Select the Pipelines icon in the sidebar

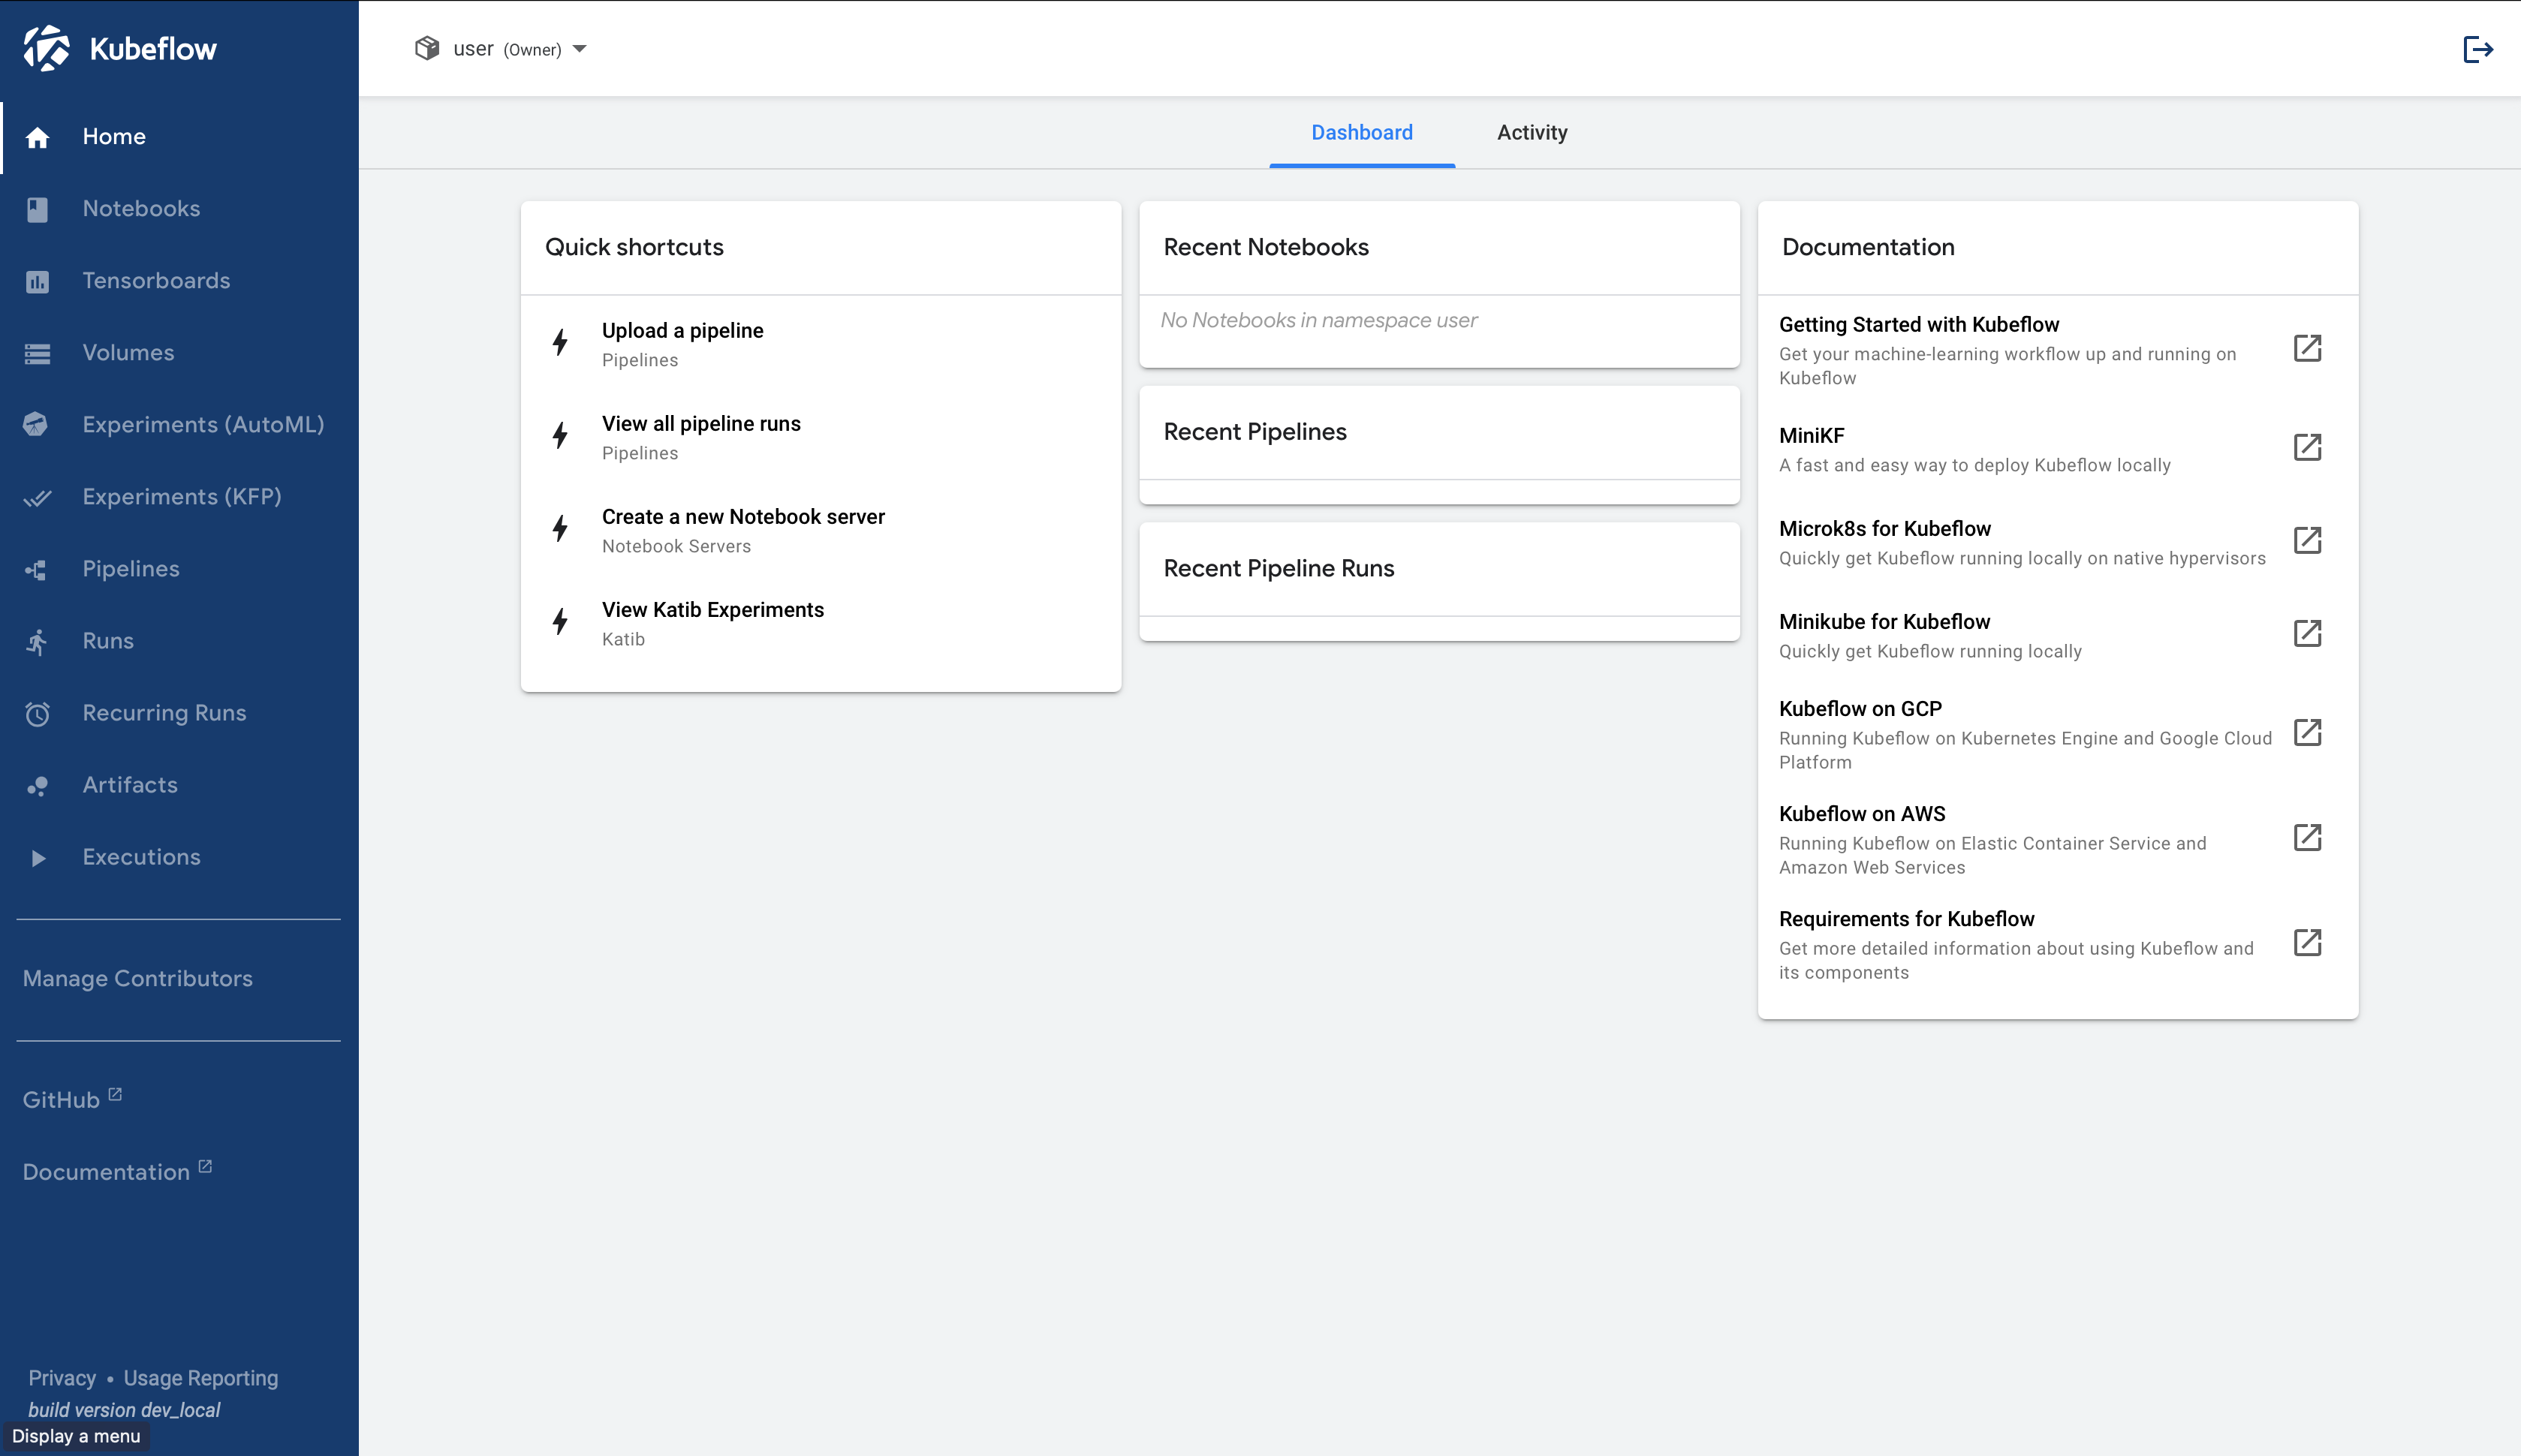point(37,569)
